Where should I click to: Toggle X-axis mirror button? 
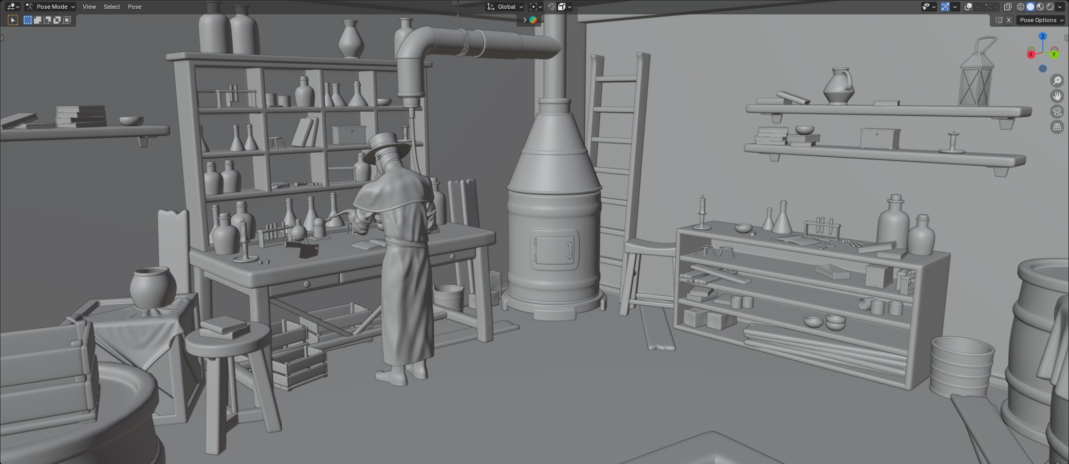(1008, 20)
